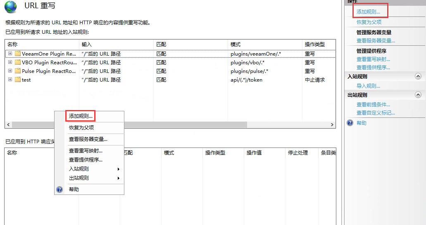
Task: Click the horizontal scrollbar thumb of inbound rules
Action: point(130,125)
